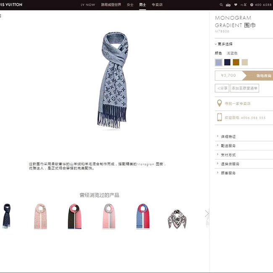Open the pink and grey scarf thumbnail

(109, 216)
